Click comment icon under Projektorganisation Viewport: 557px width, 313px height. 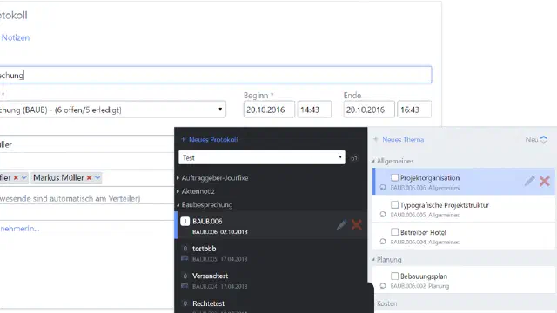click(x=383, y=188)
